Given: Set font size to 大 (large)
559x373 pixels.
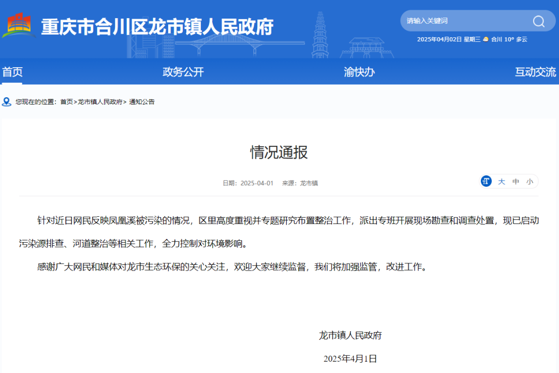Looking at the screenshot, I should (x=501, y=182).
